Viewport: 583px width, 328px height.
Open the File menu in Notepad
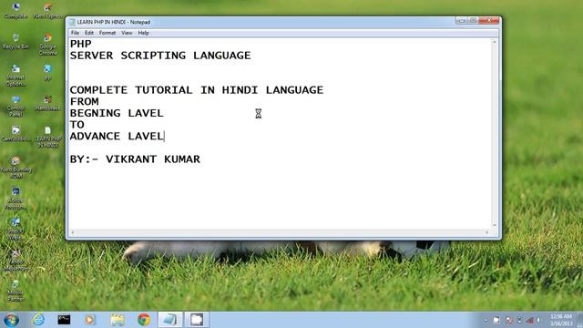pyautogui.click(x=75, y=33)
